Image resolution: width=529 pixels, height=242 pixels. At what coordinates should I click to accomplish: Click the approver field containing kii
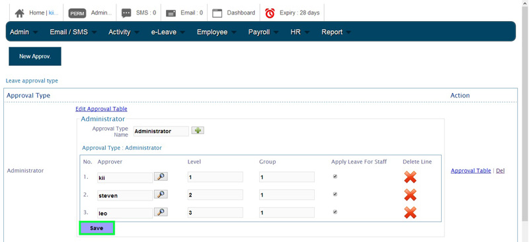(x=125, y=177)
